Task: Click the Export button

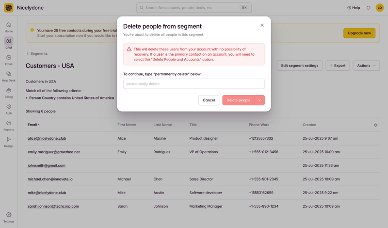Action: 338,65
